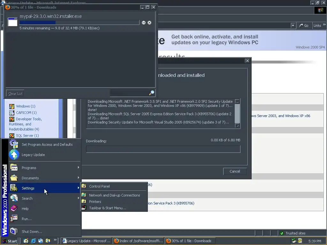Click the Shut Down icon

(14, 231)
